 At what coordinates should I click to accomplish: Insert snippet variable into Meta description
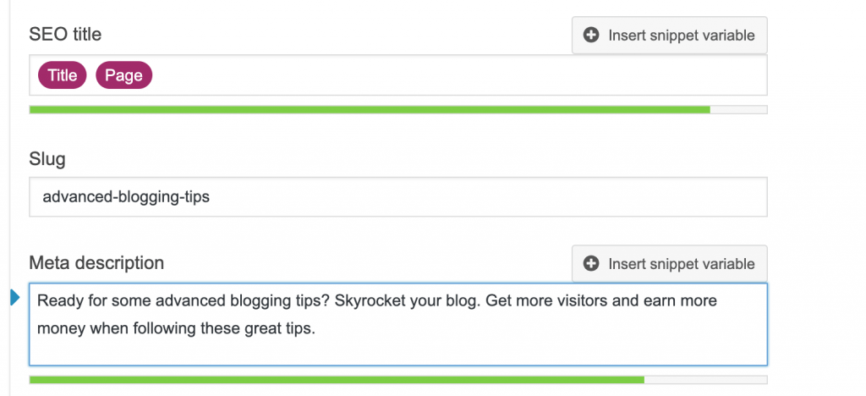coord(670,264)
